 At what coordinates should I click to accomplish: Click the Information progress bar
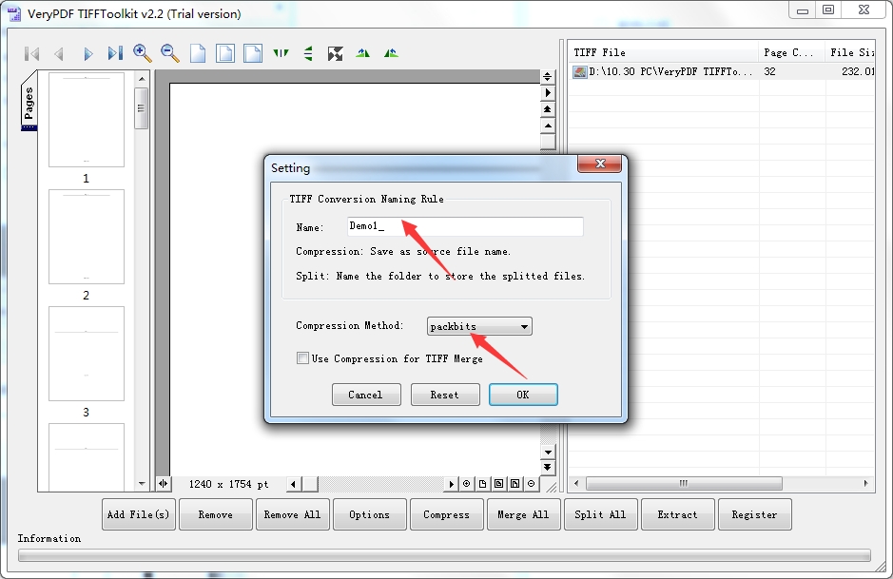[444, 555]
